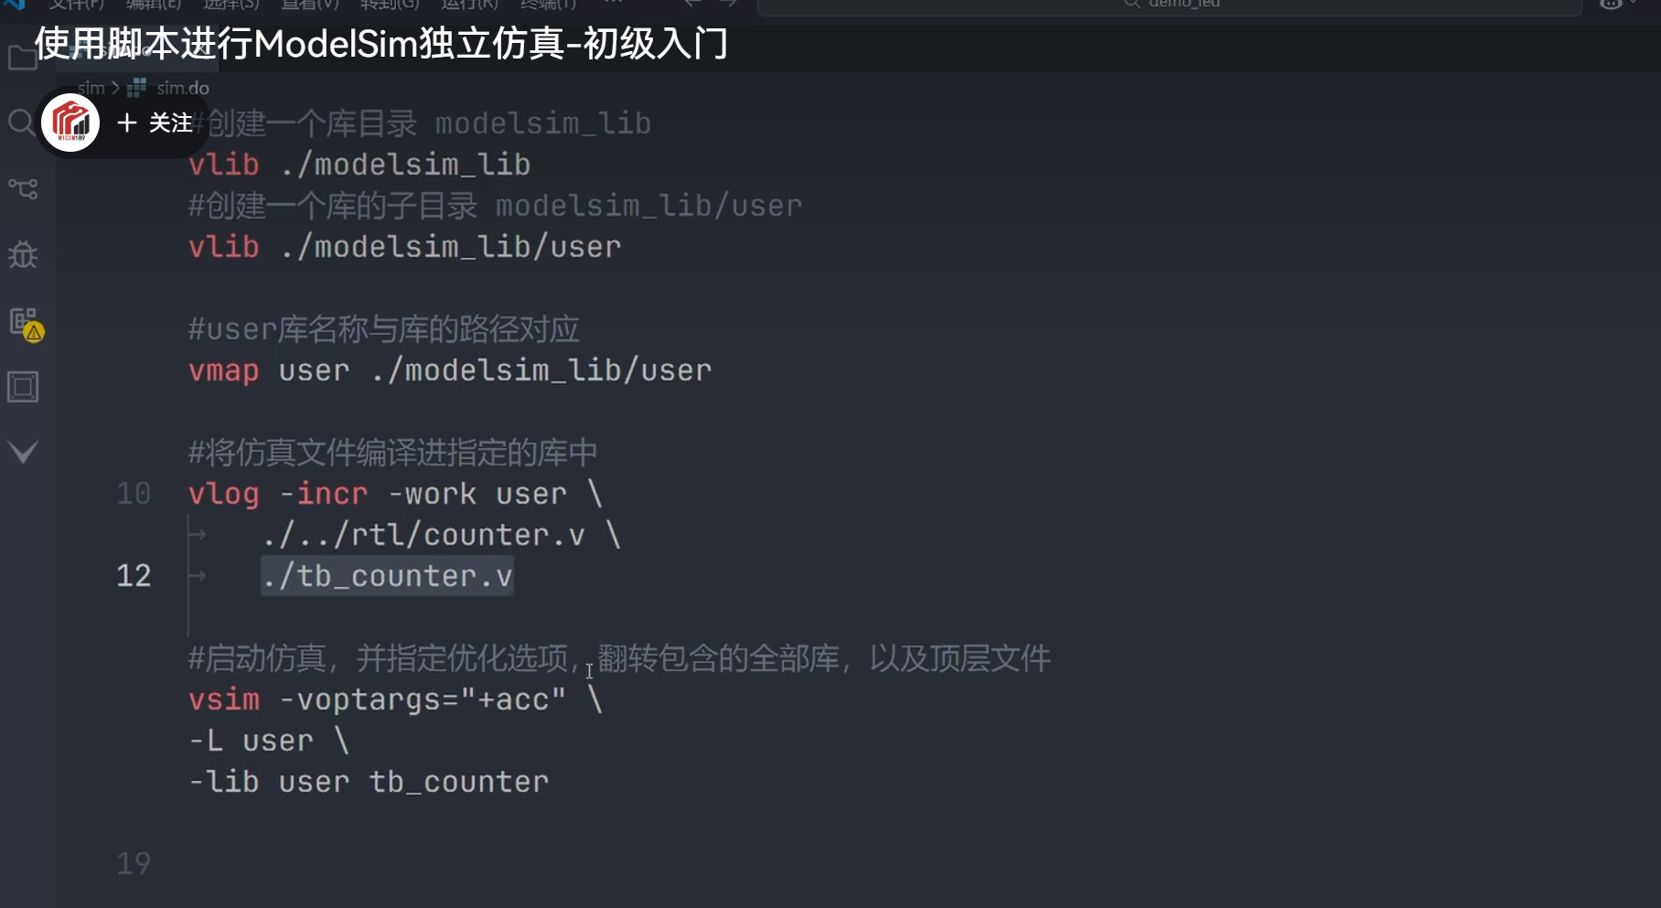Screen dimensions: 1661x908
Task: Open the Search panel icon
Action: click(x=22, y=122)
